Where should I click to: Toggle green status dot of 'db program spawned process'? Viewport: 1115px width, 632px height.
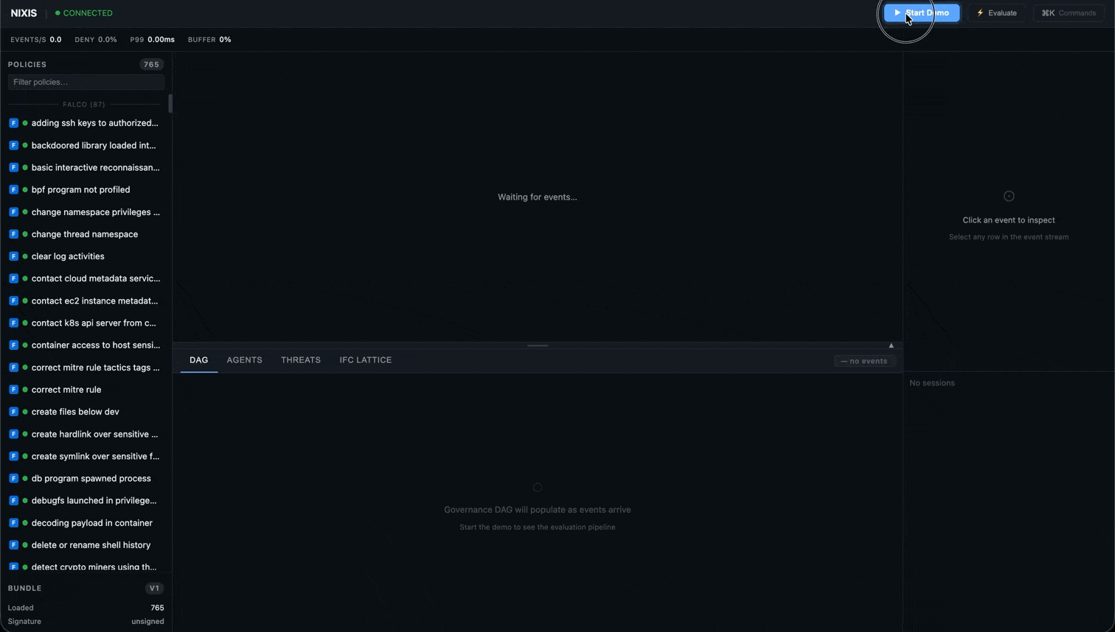point(25,478)
